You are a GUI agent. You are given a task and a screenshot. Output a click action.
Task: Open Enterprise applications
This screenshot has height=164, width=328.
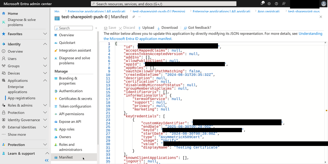17,89
